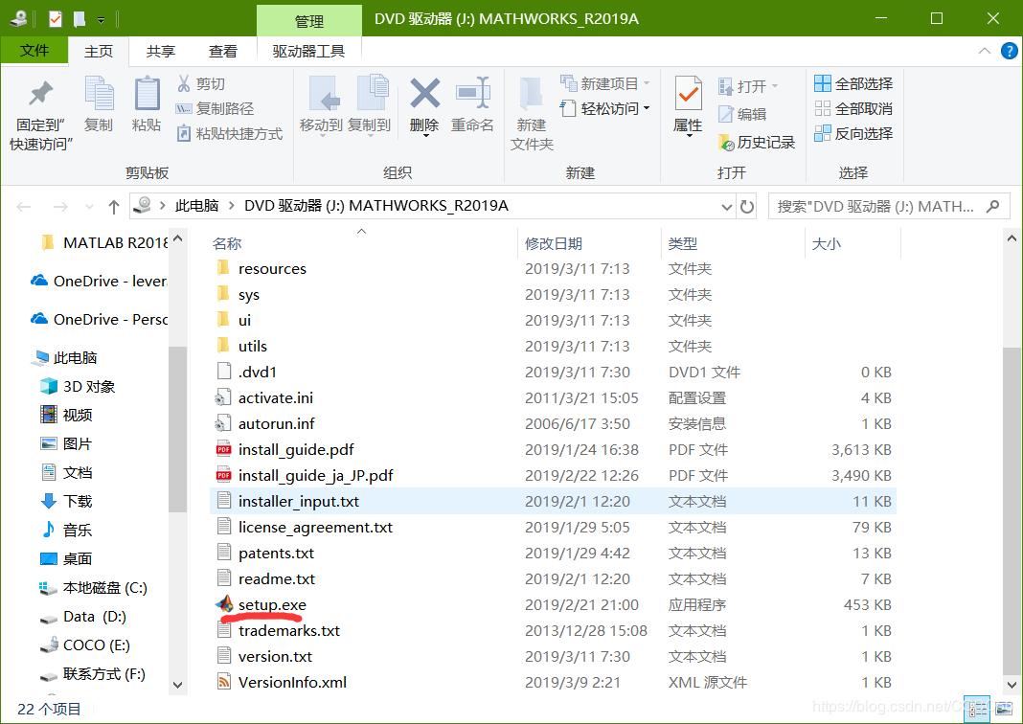Open the Help question mark icon
Image resolution: width=1023 pixels, height=724 pixels.
[1010, 51]
